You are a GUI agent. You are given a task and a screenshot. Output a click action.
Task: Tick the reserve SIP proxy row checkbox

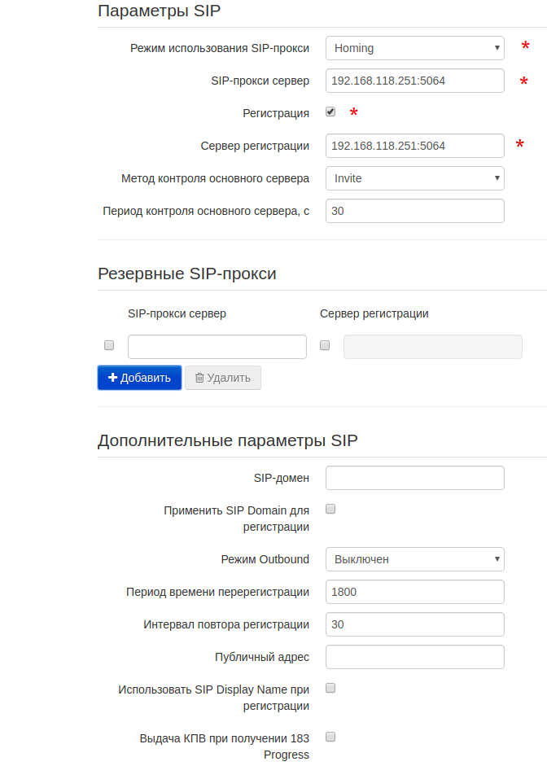[x=109, y=345]
